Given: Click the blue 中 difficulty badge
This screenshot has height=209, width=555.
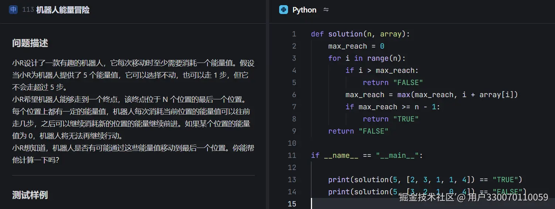Looking at the screenshot, I should 13,10.
